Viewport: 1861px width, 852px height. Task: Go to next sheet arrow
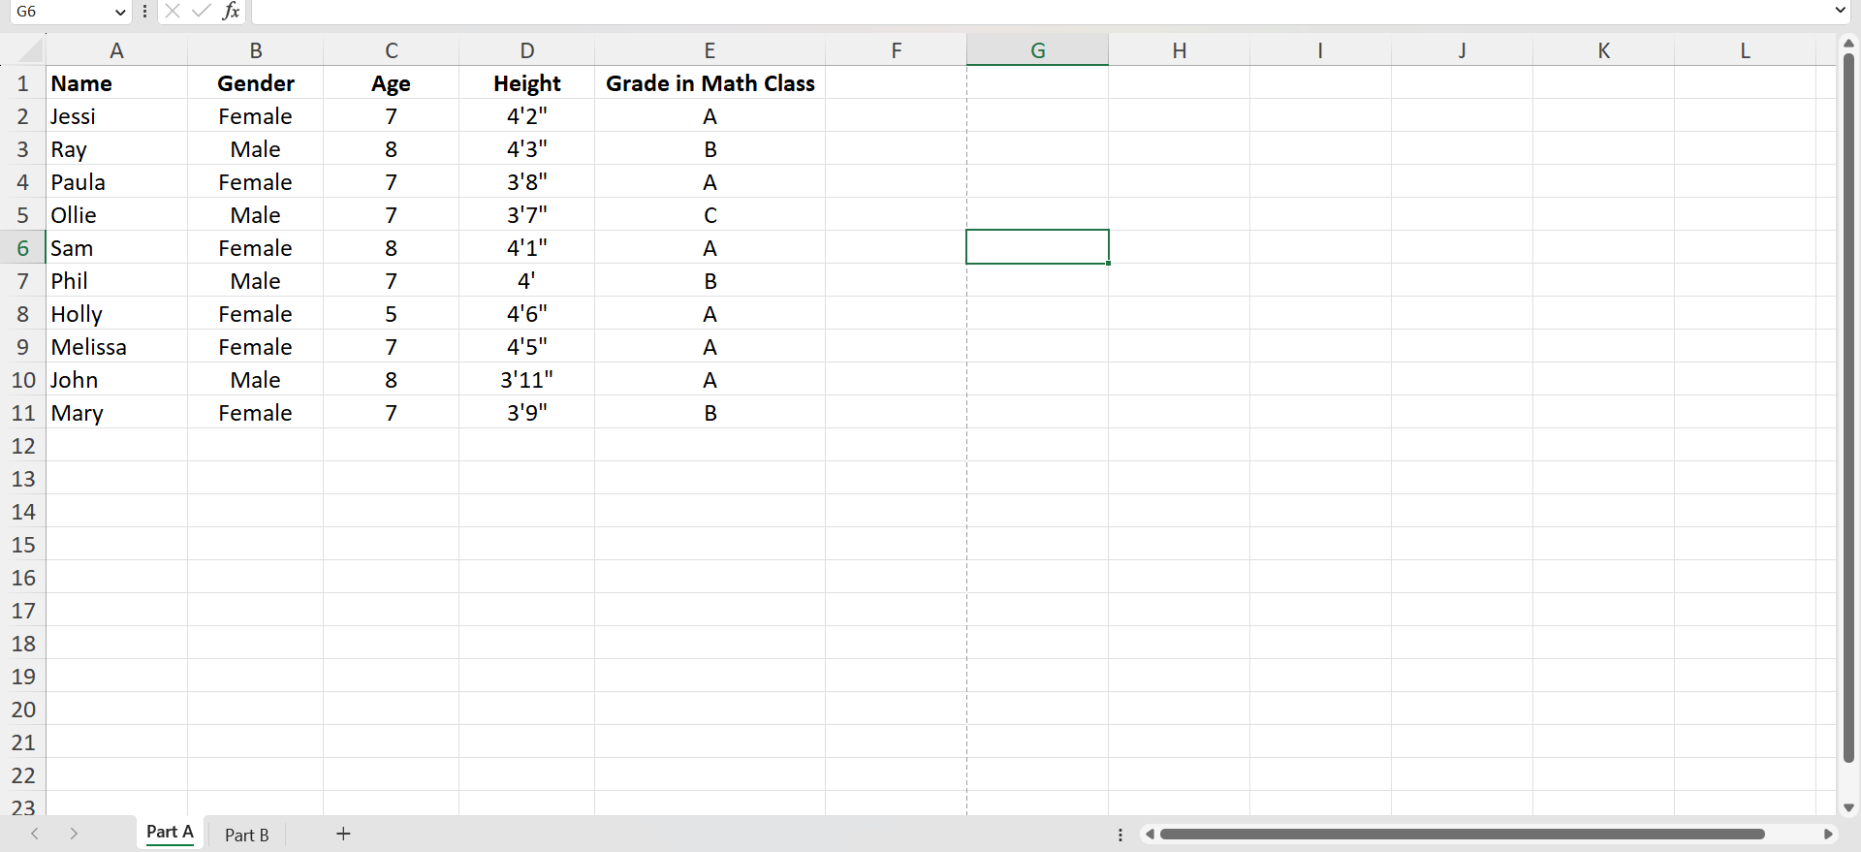point(74,834)
